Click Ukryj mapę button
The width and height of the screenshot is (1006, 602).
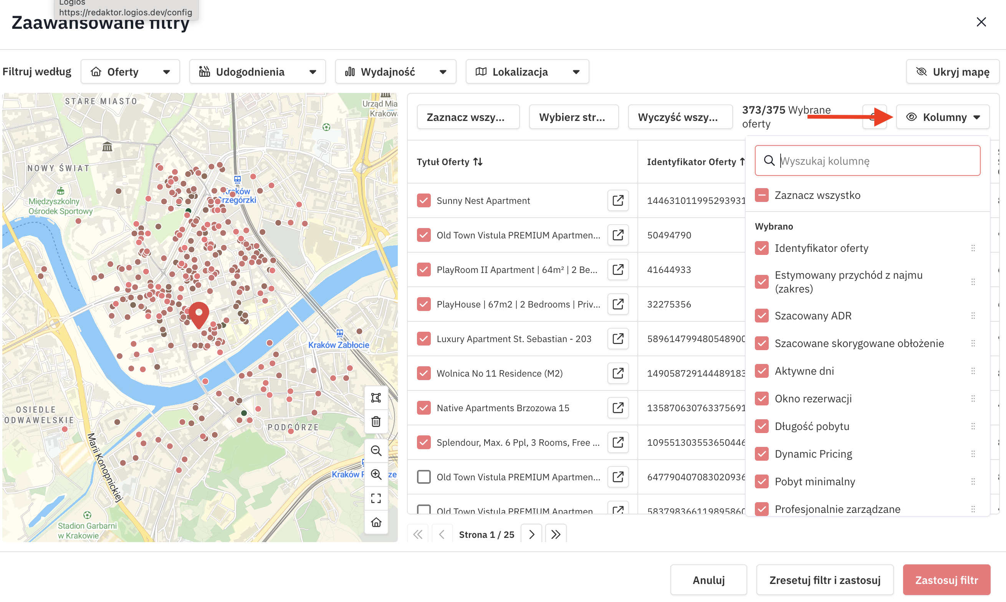click(953, 72)
